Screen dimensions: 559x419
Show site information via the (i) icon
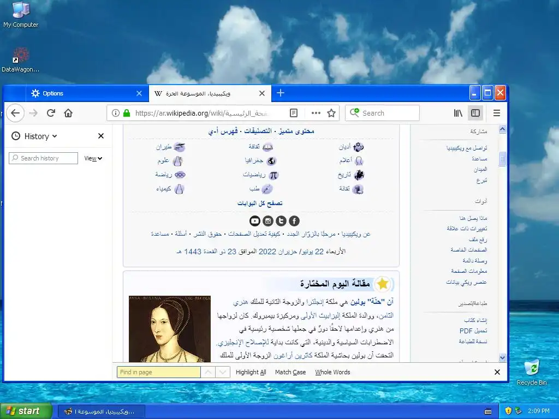116,113
